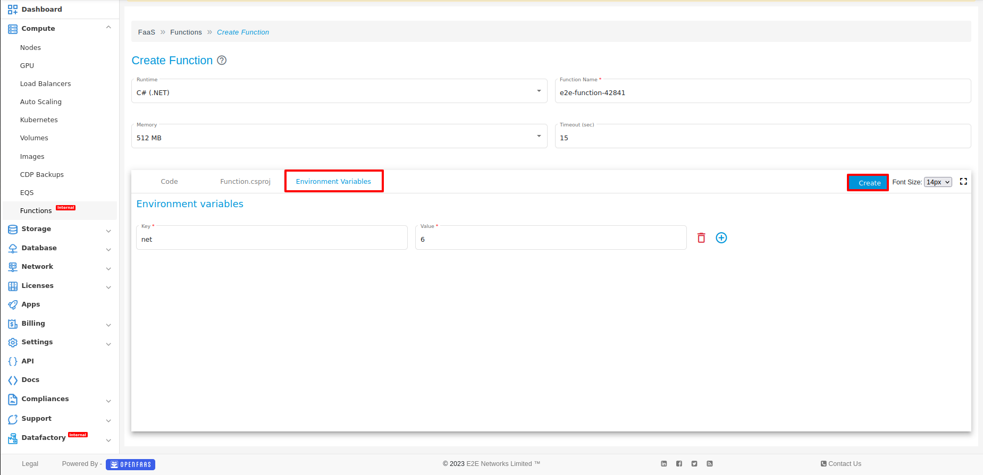This screenshot has width=983, height=475.
Task: Open LinkedIn icon in footer
Action: pos(664,464)
